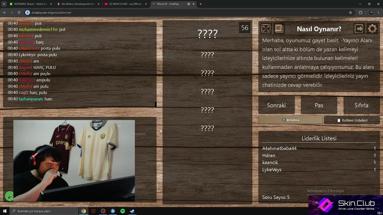The width and height of the screenshot is (383, 215).
Task: Open Spotify from the taskbar
Action: click(x=123, y=211)
